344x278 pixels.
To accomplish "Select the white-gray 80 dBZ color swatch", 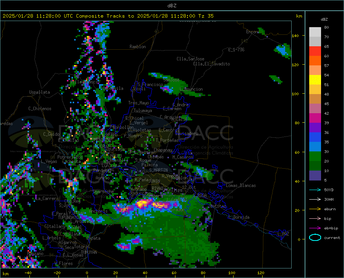I will [x=315, y=32].
